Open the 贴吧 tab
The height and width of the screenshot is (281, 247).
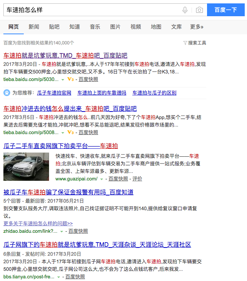(x=54, y=27)
